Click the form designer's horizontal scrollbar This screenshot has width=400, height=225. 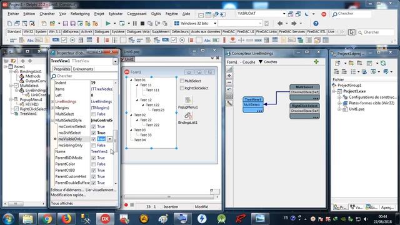click(169, 197)
